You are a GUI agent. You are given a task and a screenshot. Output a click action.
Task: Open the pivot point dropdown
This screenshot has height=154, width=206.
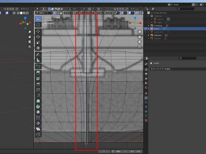click(x=84, y=9)
